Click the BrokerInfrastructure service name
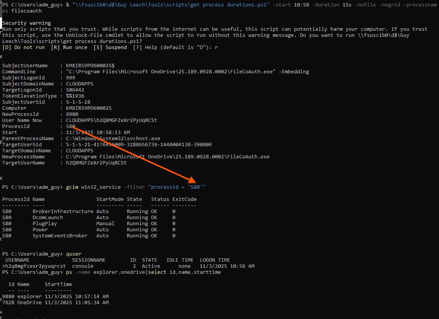 coord(63,212)
